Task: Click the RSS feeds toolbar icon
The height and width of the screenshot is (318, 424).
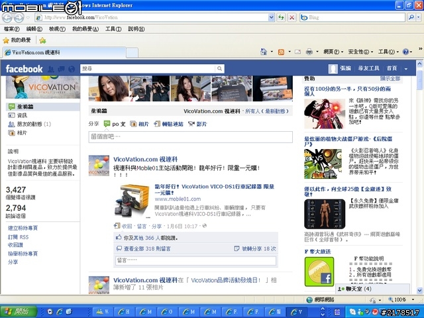Action: tap(281, 52)
